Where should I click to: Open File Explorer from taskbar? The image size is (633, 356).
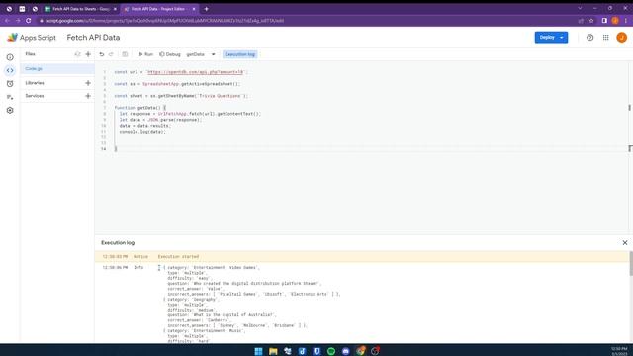(x=273, y=351)
